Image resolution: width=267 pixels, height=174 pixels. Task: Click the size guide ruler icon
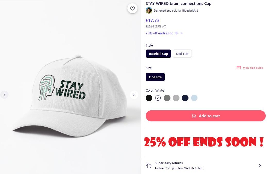click(x=239, y=68)
